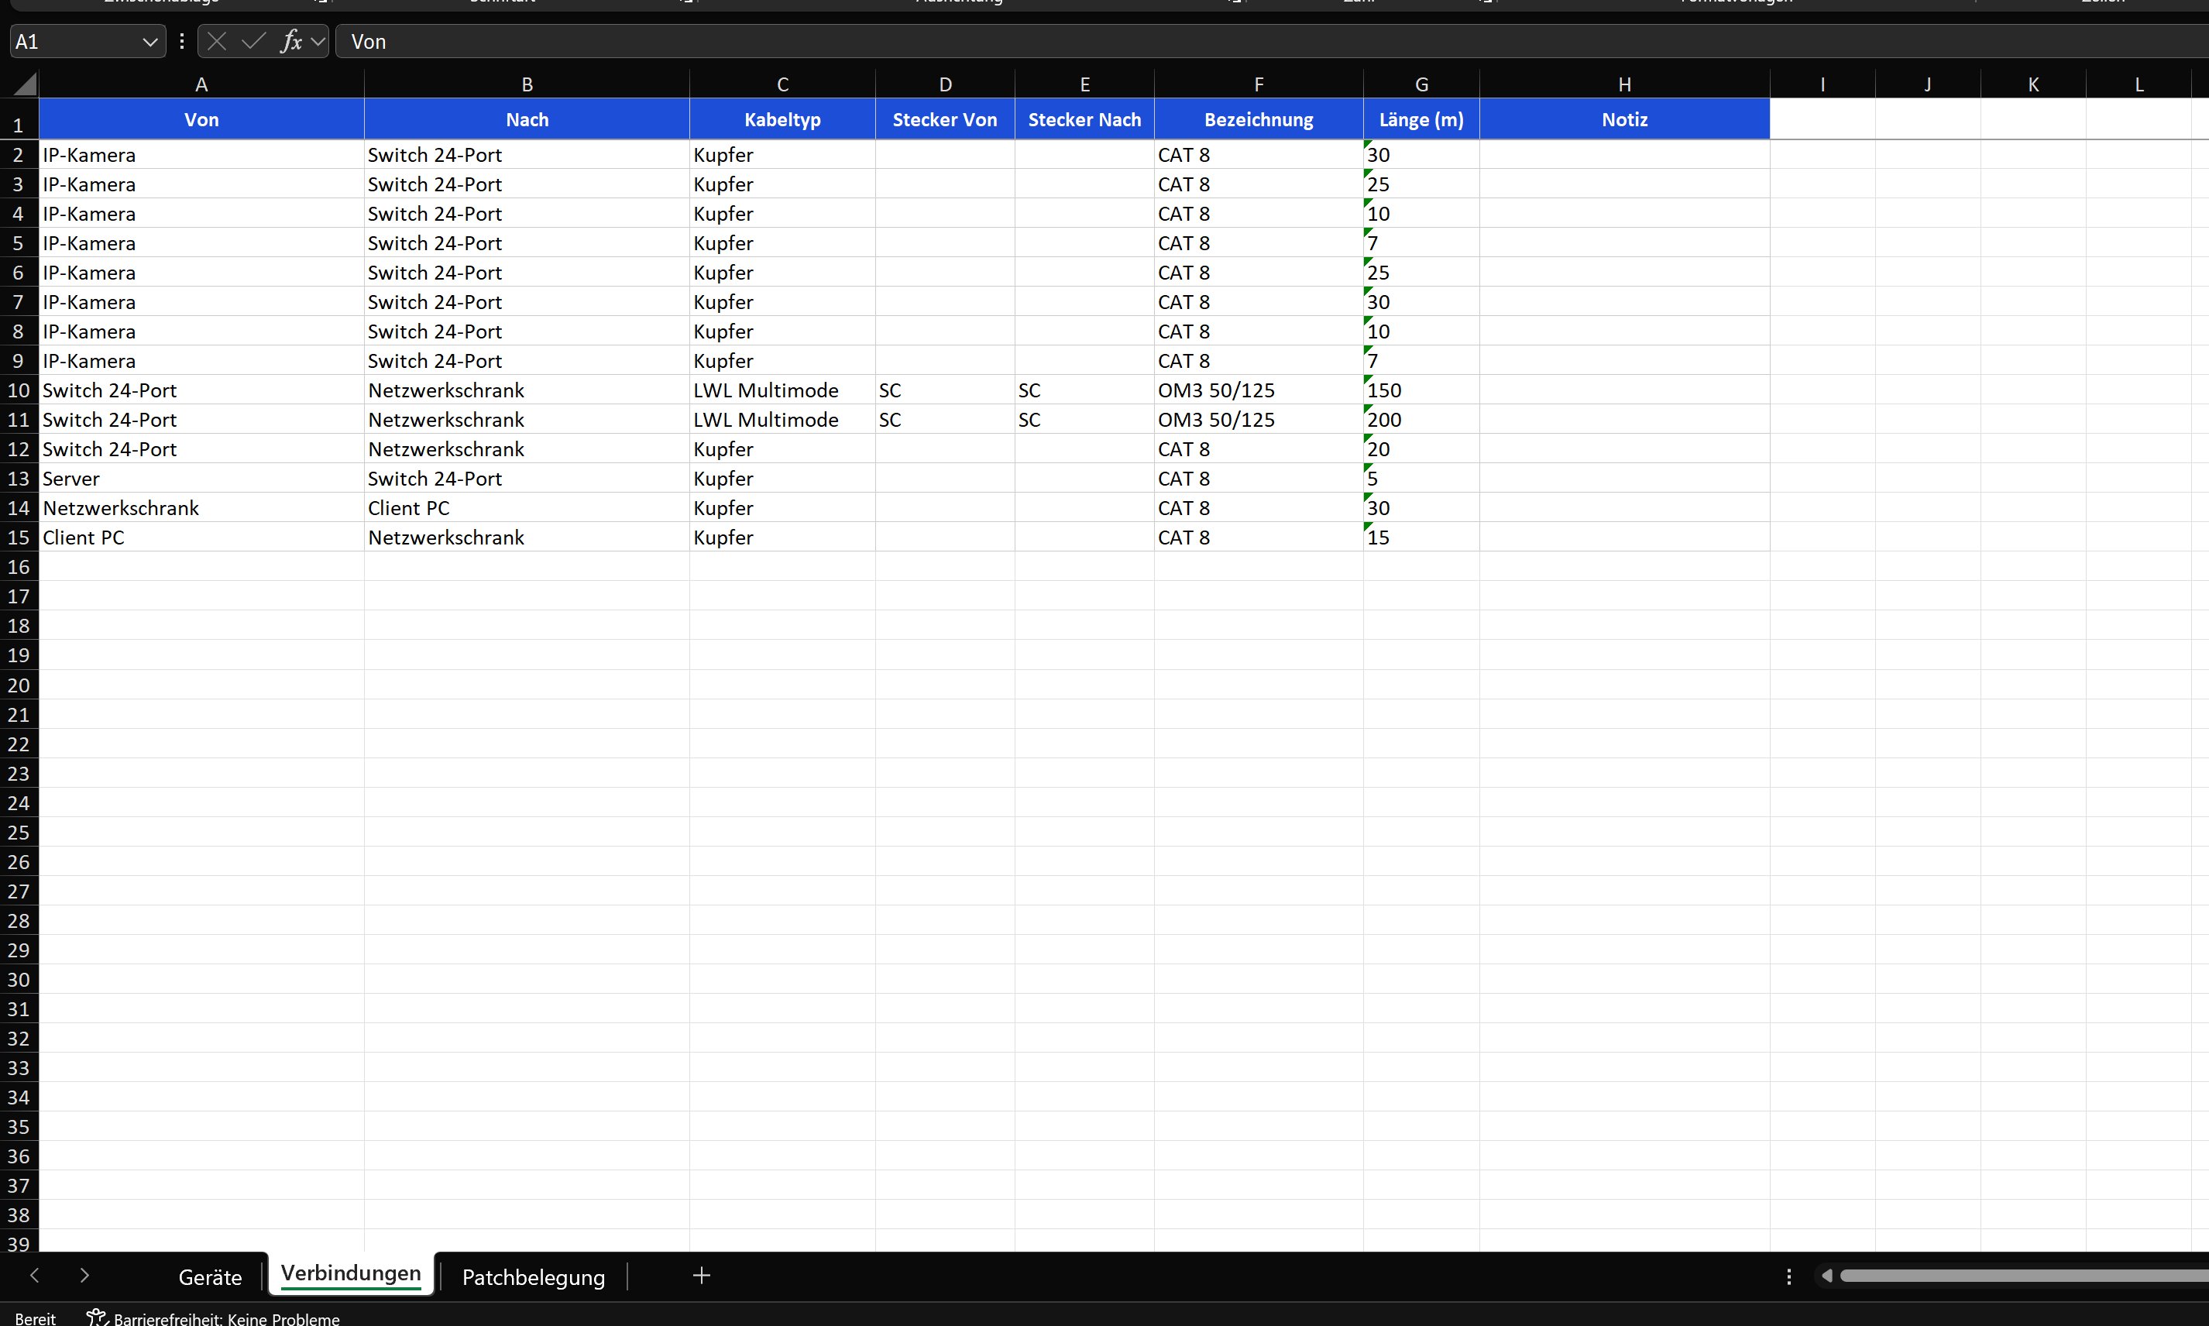Click the Stecker Von header cell
Image resolution: width=2209 pixels, height=1326 pixels.
945,119
